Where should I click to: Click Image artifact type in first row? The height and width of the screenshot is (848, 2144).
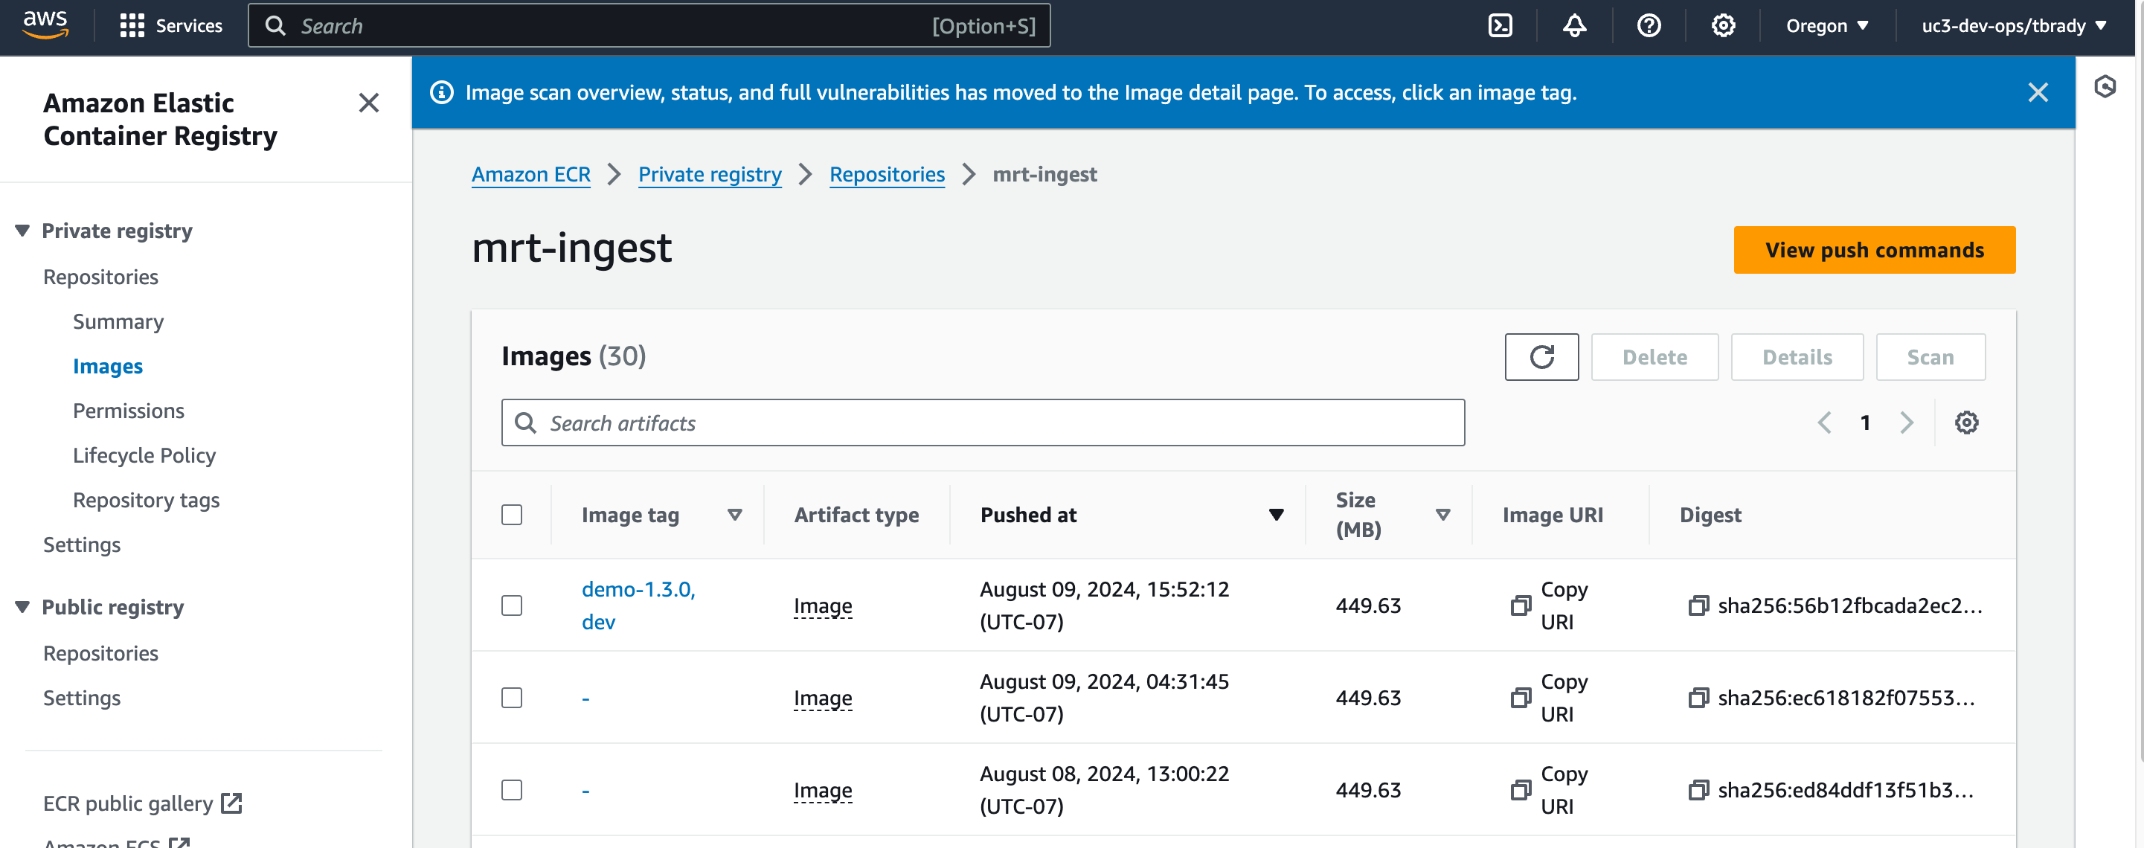823,607
